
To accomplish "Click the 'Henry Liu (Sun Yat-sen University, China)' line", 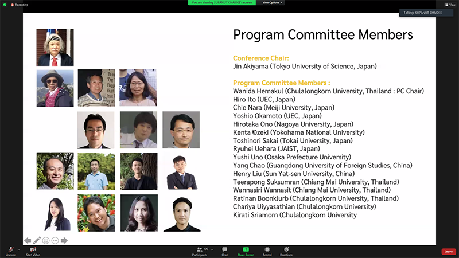I will click(294, 174).
